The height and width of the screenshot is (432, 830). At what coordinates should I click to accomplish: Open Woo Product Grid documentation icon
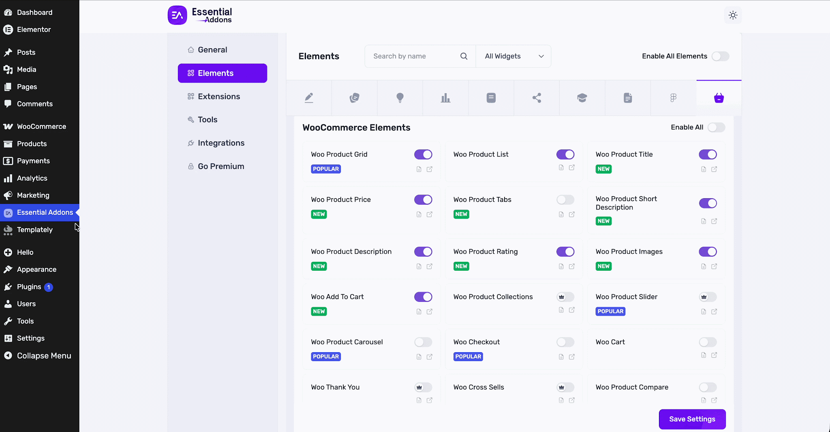(x=419, y=169)
